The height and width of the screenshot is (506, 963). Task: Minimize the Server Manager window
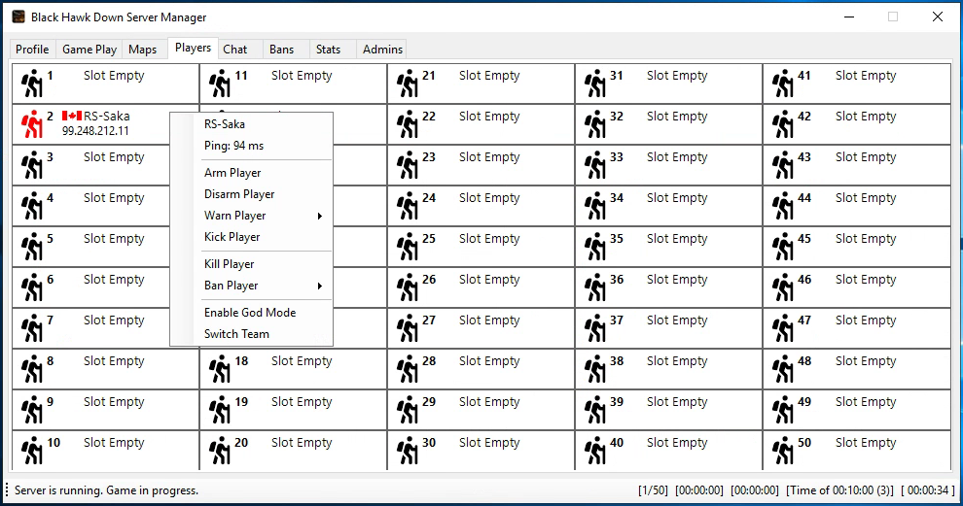pyautogui.click(x=849, y=17)
